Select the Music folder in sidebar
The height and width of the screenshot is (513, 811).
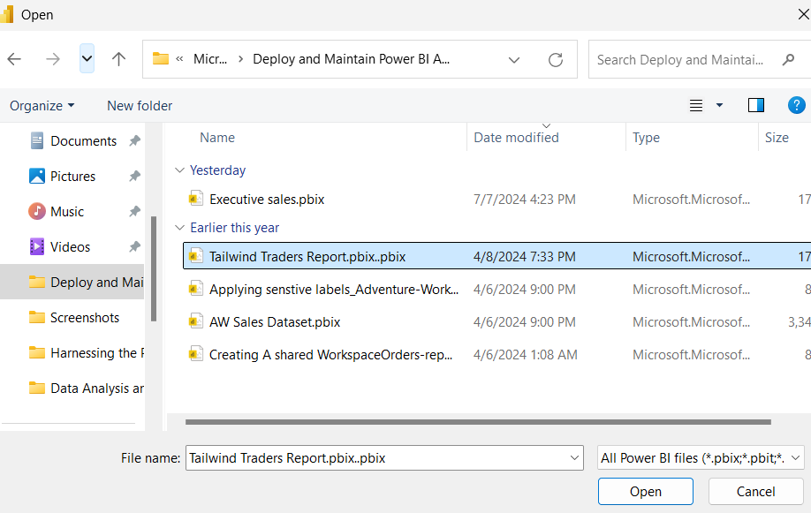67,212
